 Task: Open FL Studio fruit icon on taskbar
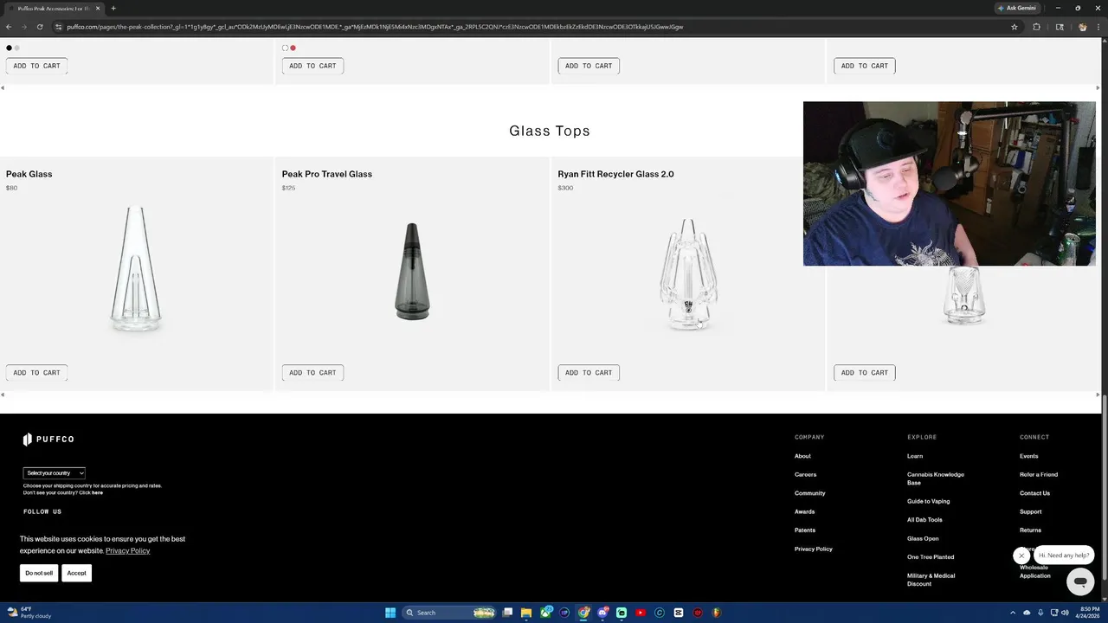point(716,613)
